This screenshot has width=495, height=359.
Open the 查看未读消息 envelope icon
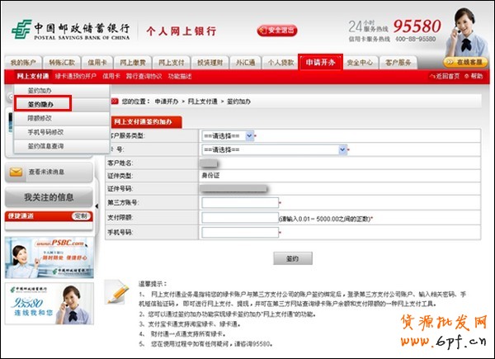[15, 172]
